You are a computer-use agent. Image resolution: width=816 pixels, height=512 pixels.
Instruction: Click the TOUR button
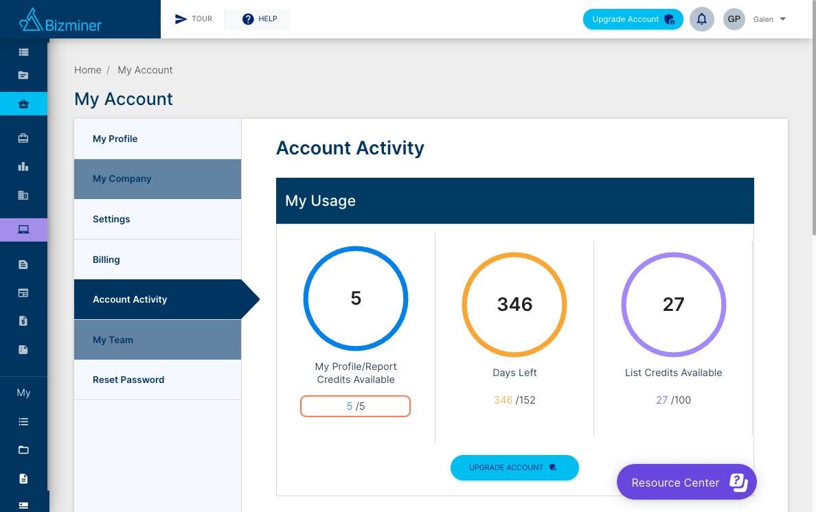pyautogui.click(x=193, y=19)
